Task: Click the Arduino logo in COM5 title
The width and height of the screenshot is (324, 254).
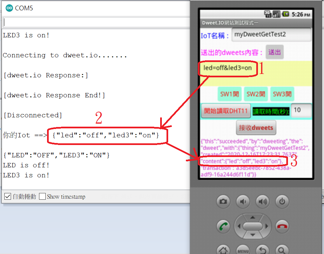Action: coord(9,8)
